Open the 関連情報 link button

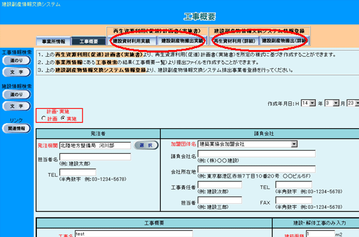[16, 128]
